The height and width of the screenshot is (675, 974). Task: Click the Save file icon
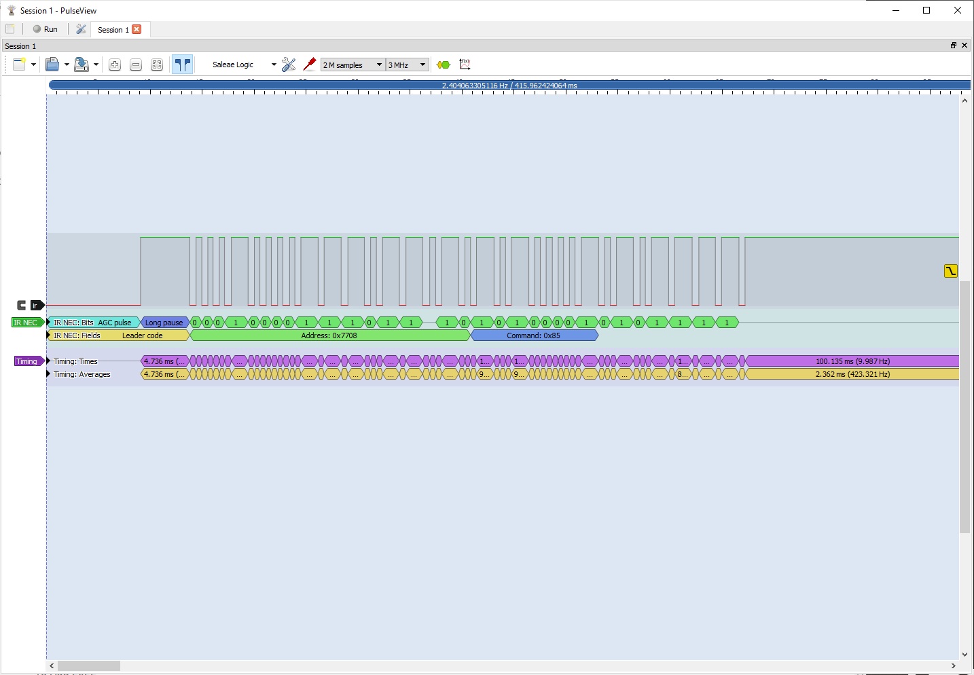click(x=82, y=64)
